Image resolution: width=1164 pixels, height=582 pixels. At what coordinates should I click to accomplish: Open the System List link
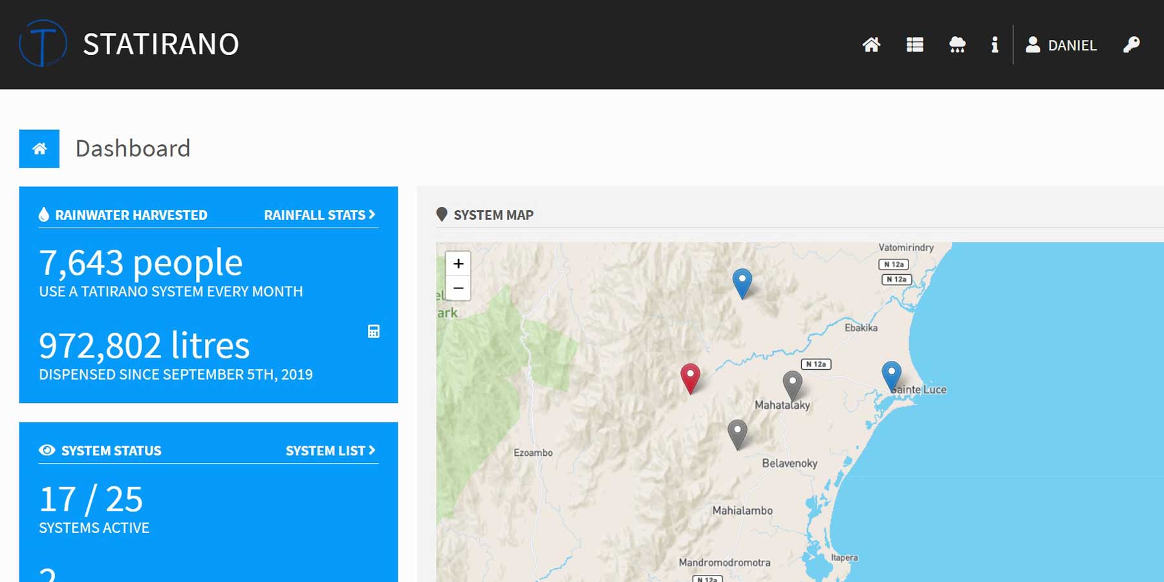(x=330, y=451)
